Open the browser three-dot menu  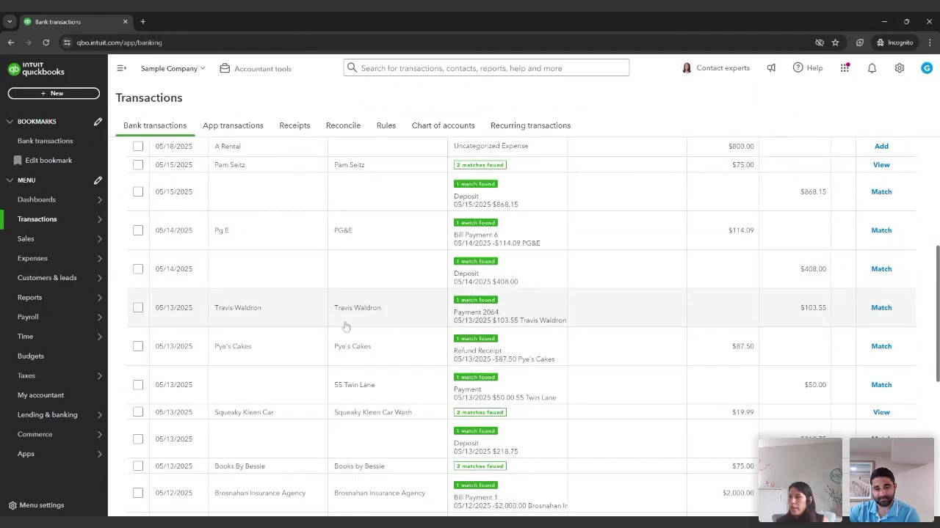coord(929,43)
